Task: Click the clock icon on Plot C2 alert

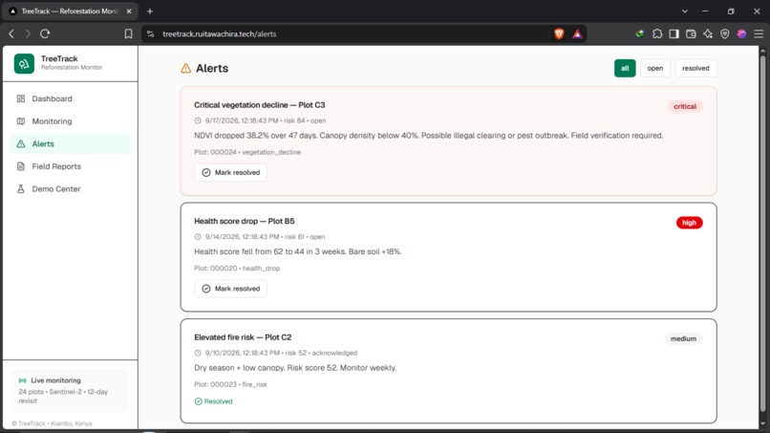Action: click(198, 353)
